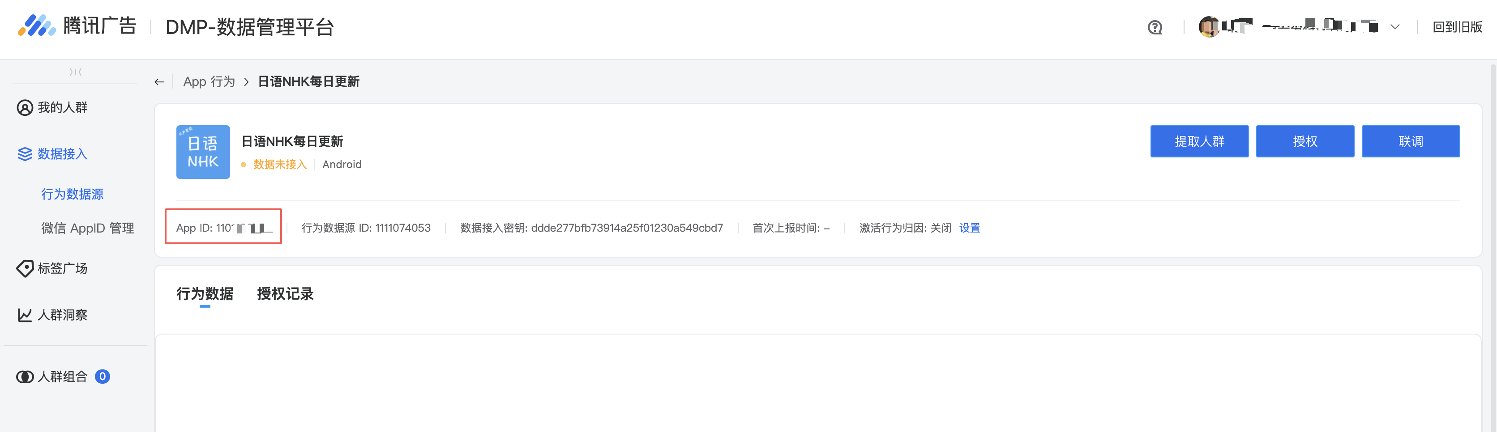Viewport: 1497px width, 432px height.
Task: Select 行为数据源 submenu item
Action: pos(72,194)
